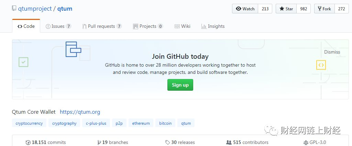Dismiss the Join GitHub banner
This screenshot has width=352, height=146.
coord(332,52)
